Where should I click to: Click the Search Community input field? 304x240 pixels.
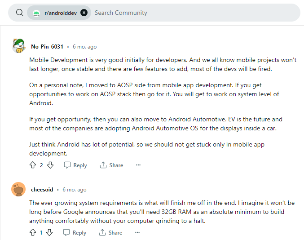tap(196, 13)
